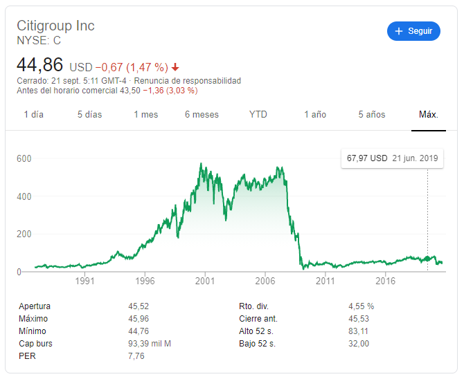The image size is (464, 379).
Task: Open the 1 año range tab
Action: point(315,115)
